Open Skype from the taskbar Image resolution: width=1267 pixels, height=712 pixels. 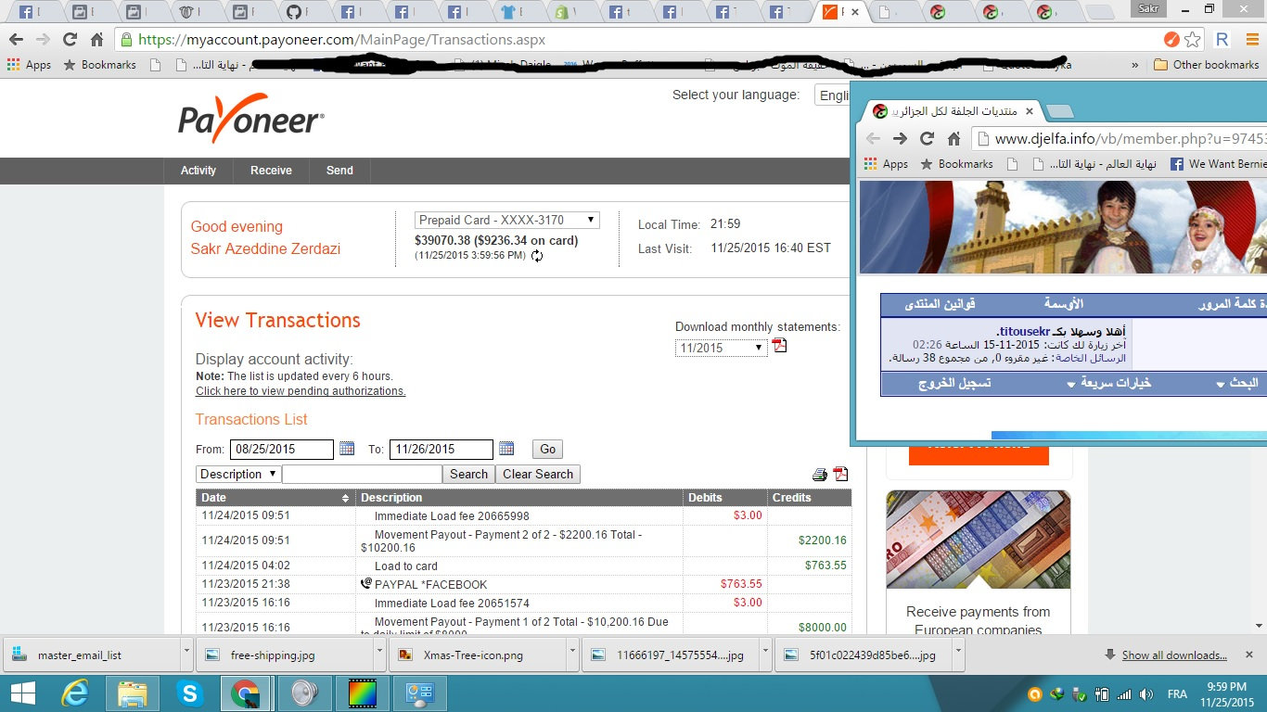(189, 693)
